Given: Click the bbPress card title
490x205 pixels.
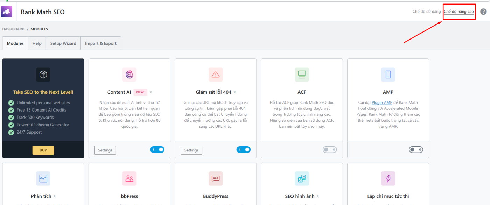Looking at the screenshot, I should click(x=129, y=196).
